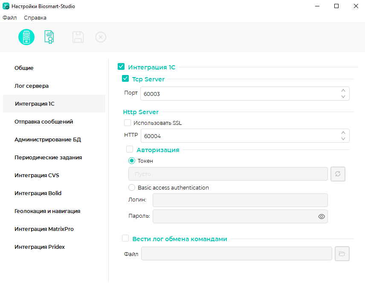Click into the Логин input field
This screenshot has width=365, height=285.
point(240,200)
